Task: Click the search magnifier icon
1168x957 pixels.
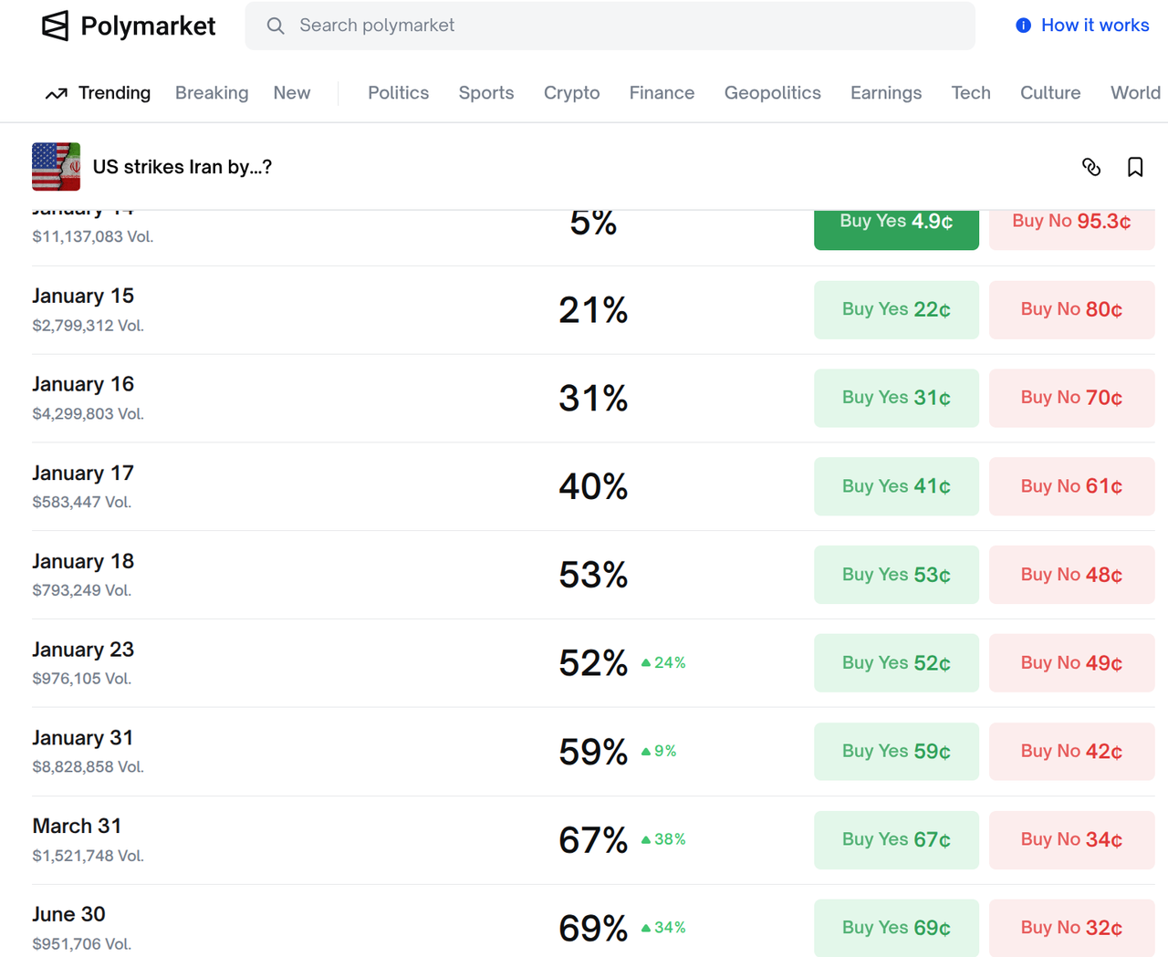Action: (x=276, y=26)
